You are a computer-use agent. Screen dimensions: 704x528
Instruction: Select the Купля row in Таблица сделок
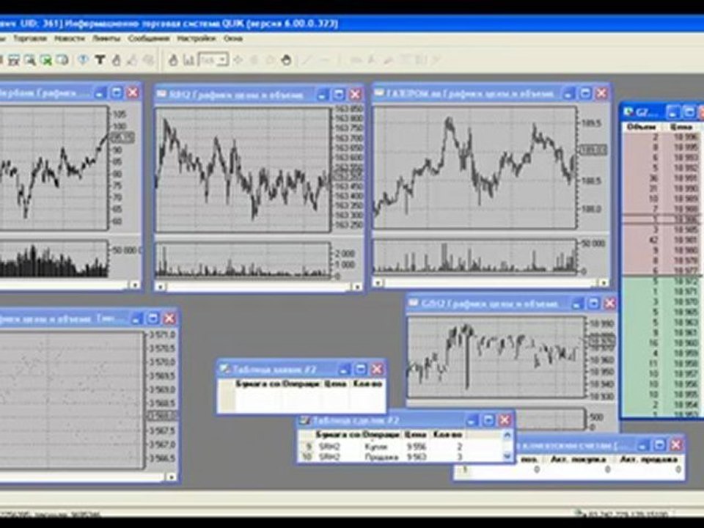pos(400,447)
